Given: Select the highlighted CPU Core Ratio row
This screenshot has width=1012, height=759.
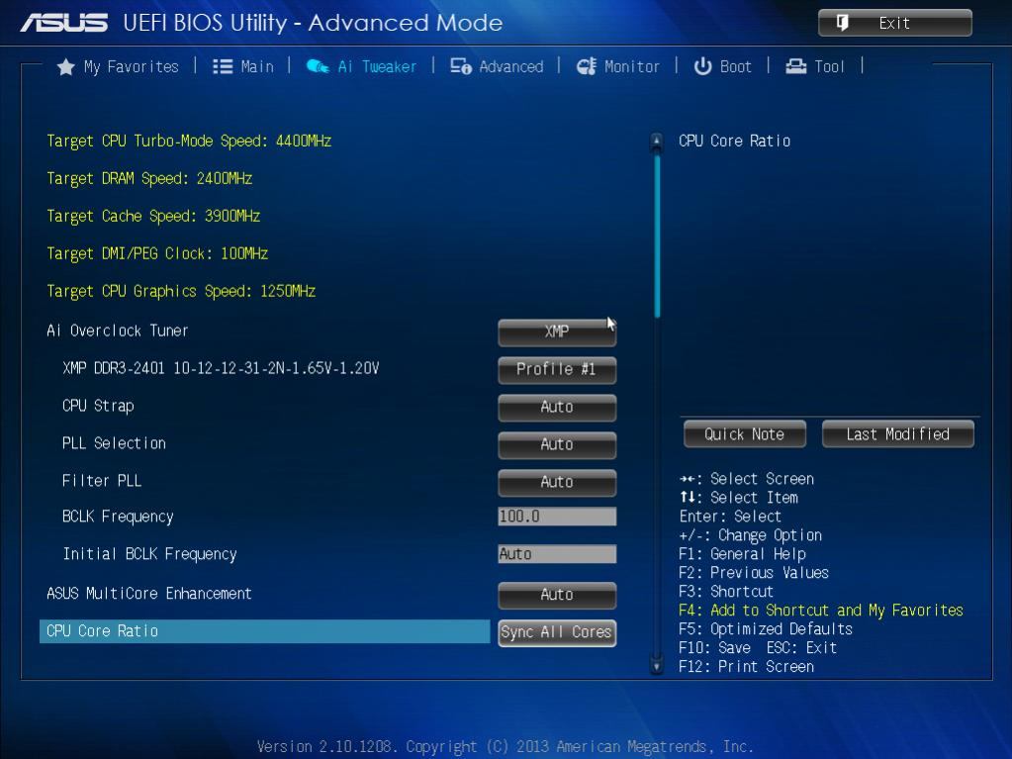Looking at the screenshot, I should 264,631.
